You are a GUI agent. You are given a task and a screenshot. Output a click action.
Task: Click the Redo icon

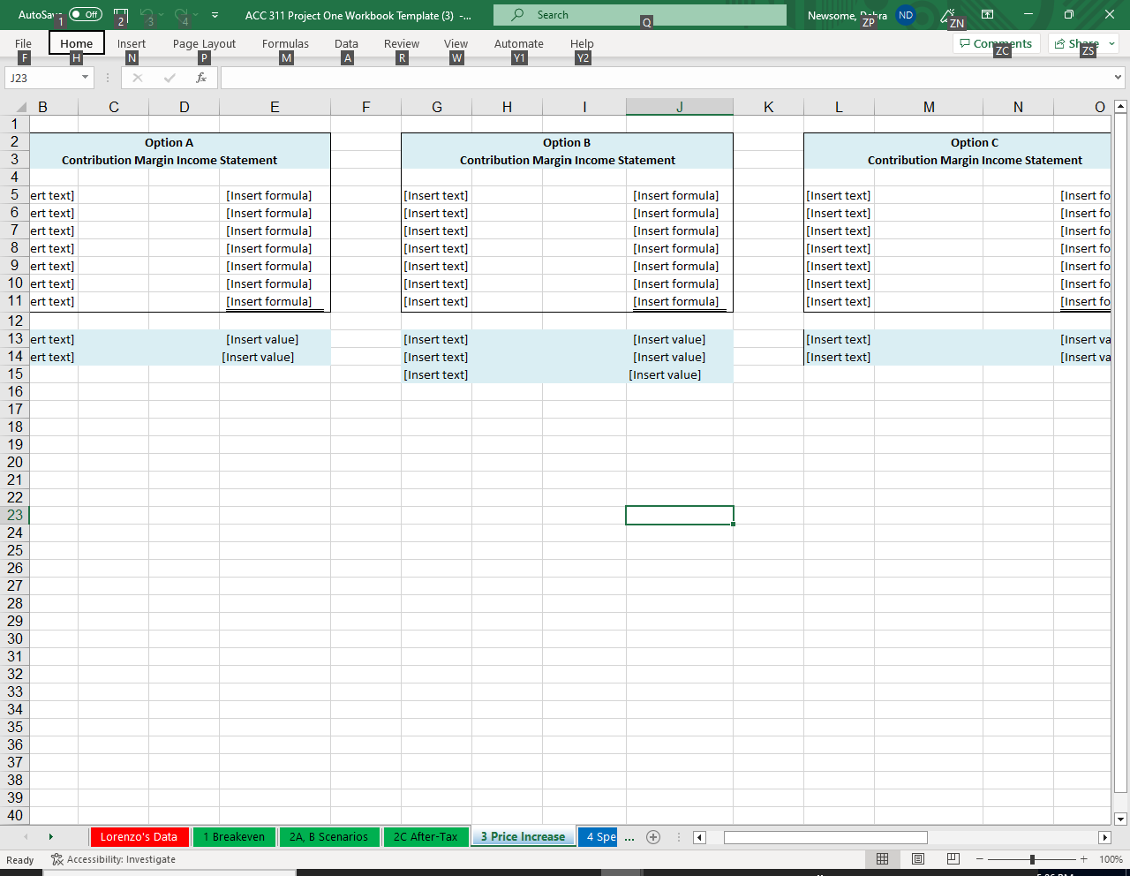pos(182,14)
